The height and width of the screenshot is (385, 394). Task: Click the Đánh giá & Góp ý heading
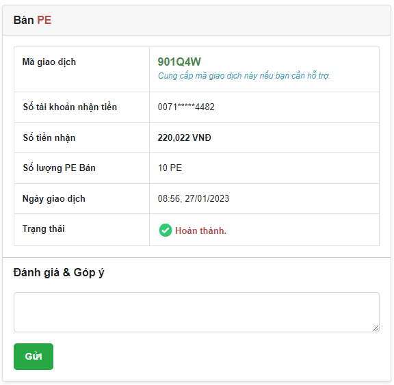[59, 272]
